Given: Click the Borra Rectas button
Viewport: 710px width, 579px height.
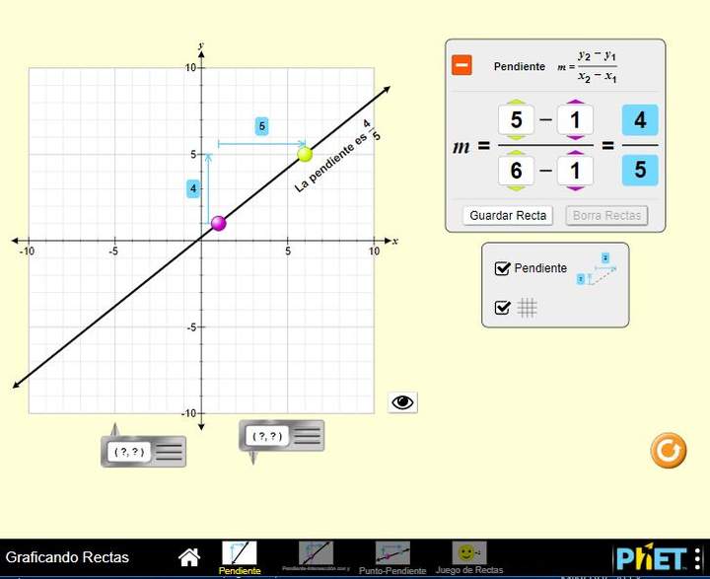Looking at the screenshot, I should pos(607,215).
